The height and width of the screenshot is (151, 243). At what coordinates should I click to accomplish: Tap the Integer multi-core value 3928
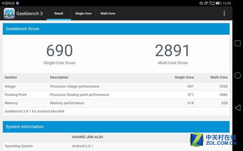pyautogui.click(x=224, y=86)
